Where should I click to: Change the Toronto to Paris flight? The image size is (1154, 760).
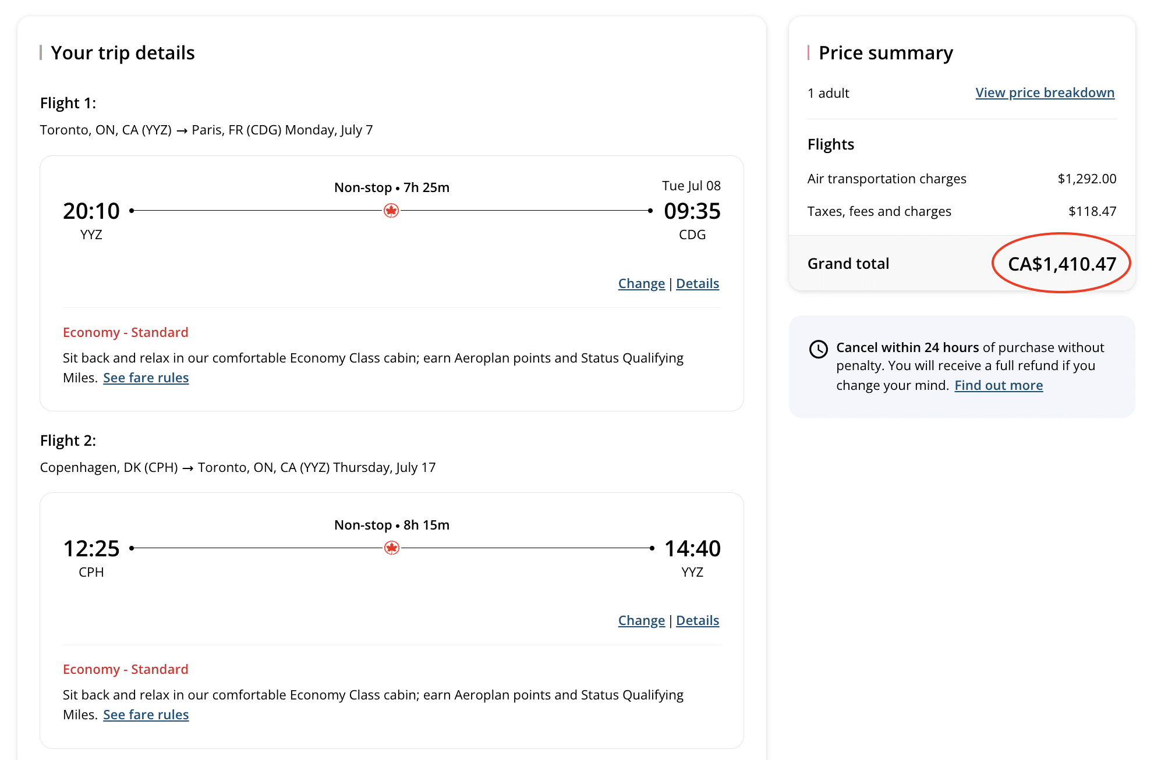click(x=641, y=284)
